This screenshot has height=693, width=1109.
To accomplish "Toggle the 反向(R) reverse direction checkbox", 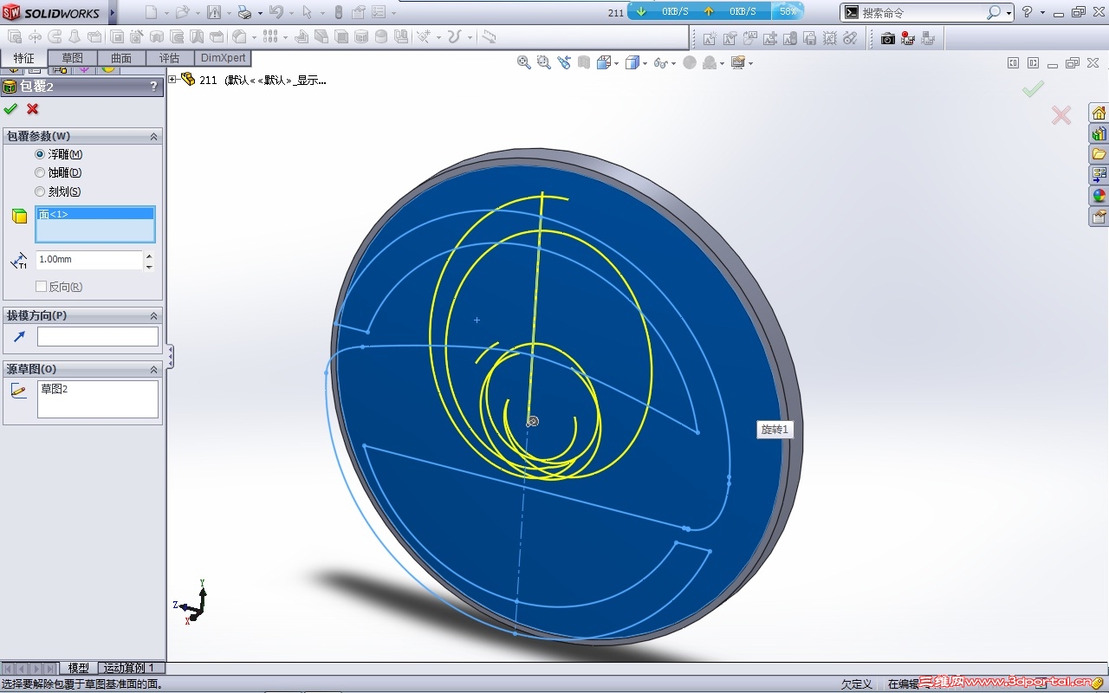I will pos(41,287).
